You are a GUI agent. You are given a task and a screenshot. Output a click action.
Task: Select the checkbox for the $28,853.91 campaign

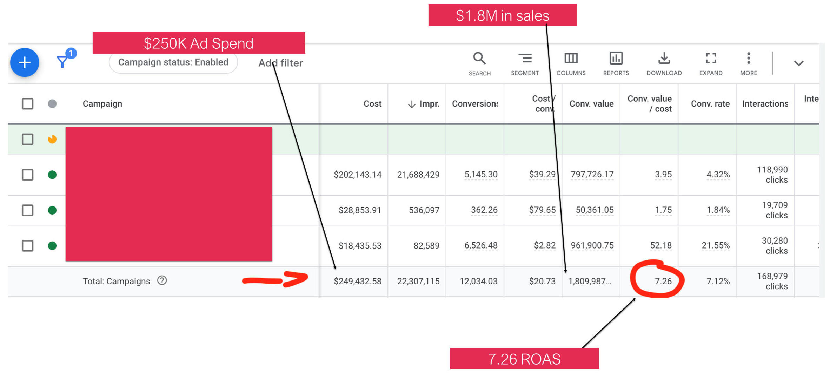[x=27, y=210]
